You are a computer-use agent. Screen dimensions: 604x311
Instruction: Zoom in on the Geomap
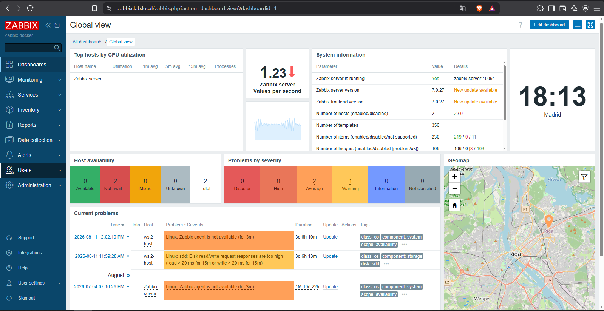tap(454, 177)
